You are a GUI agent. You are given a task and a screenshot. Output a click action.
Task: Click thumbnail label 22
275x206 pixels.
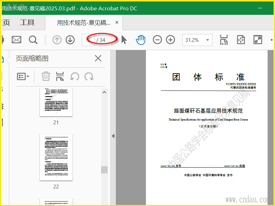[x=56, y=186]
